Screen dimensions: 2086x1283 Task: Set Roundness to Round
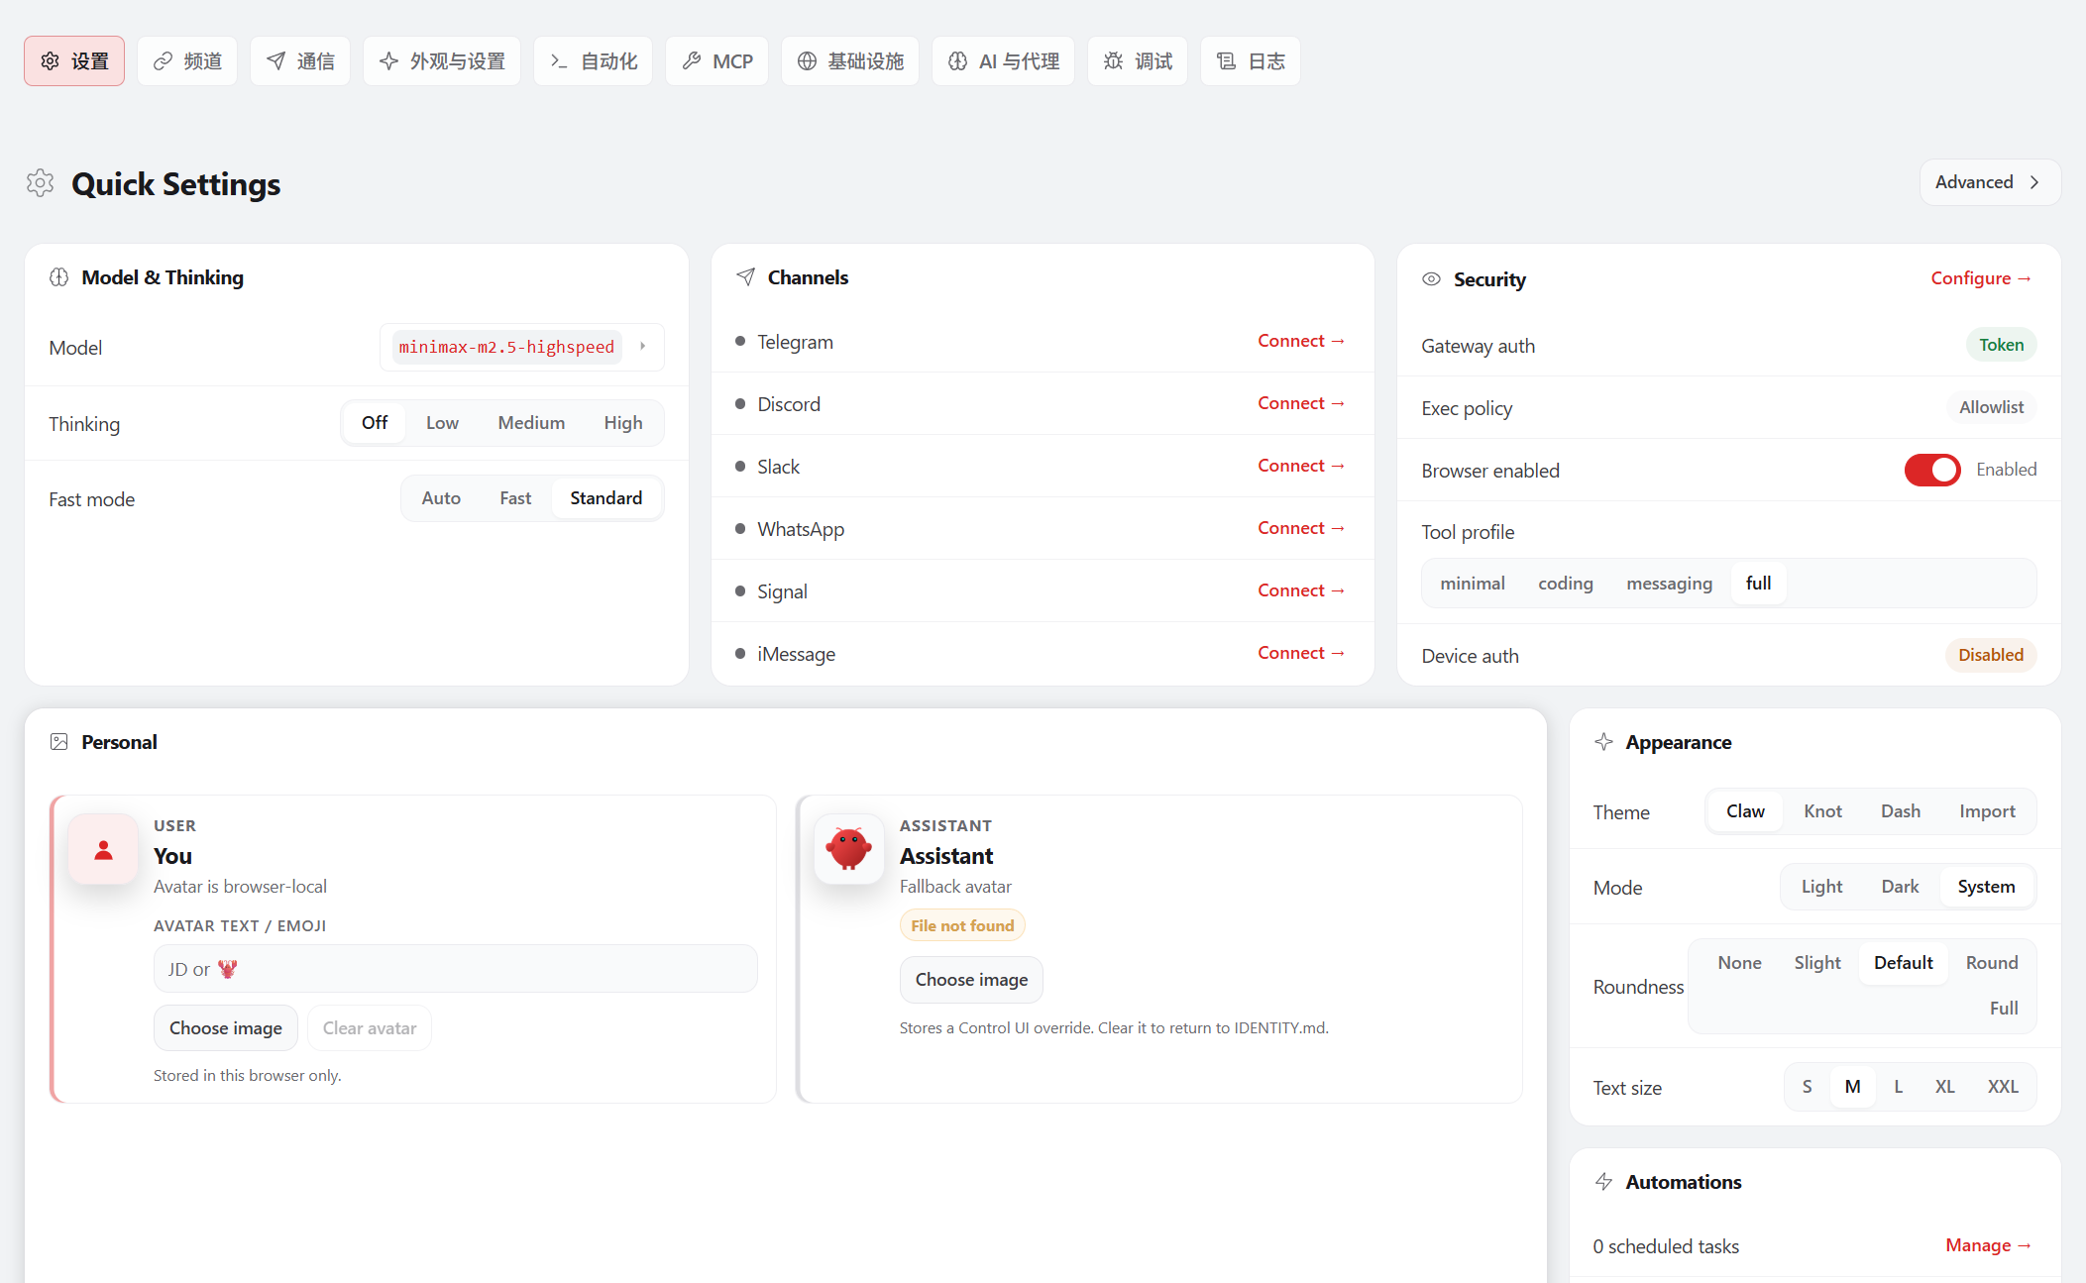click(x=1992, y=963)
